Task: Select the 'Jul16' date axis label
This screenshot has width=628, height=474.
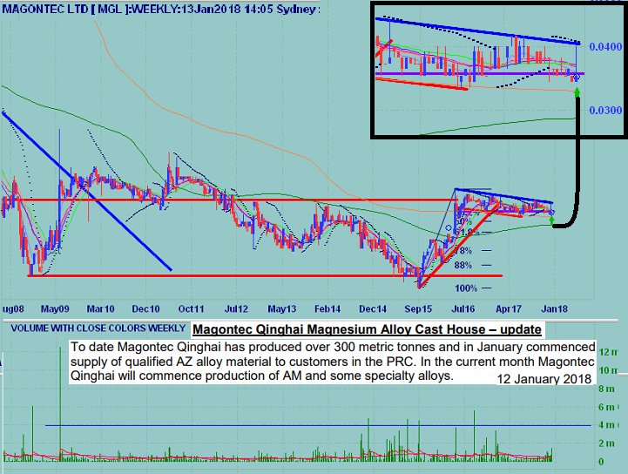Action: pyautogui.click(x=463, y=309)
